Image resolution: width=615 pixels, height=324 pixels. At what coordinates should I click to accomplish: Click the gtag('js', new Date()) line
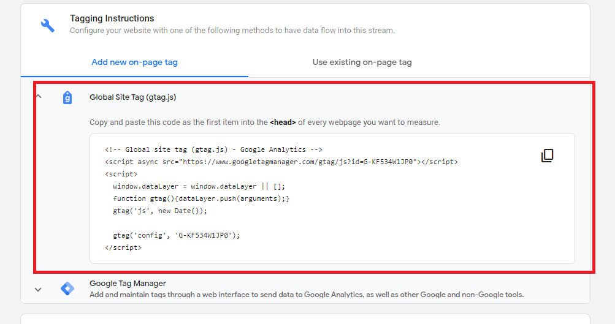point(159,211)
